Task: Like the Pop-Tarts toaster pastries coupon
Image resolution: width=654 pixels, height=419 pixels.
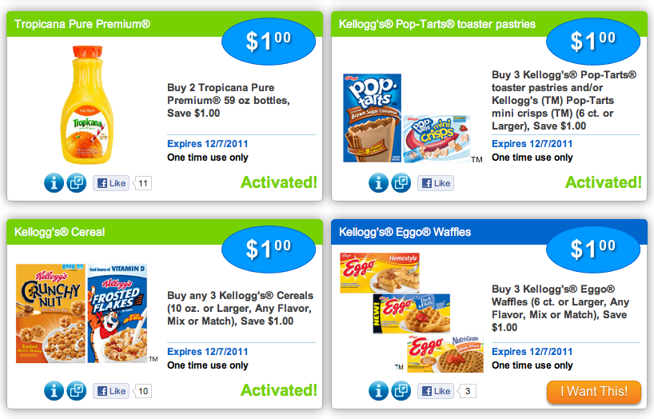Action: pos(436,183)
